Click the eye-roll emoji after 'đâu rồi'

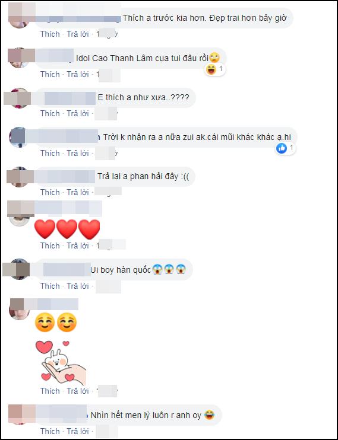click(x=214, y=58)
